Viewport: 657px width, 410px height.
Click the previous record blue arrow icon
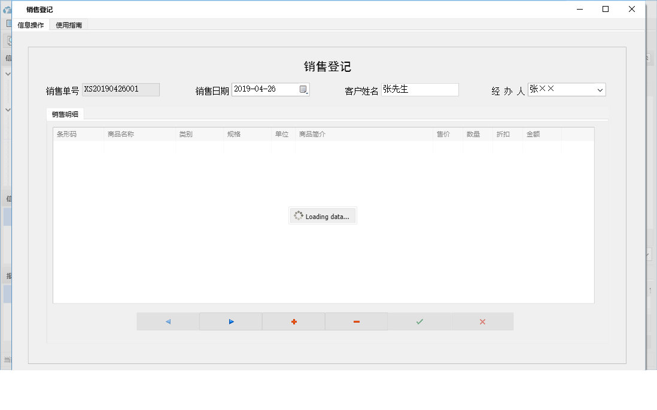point(168,321)
